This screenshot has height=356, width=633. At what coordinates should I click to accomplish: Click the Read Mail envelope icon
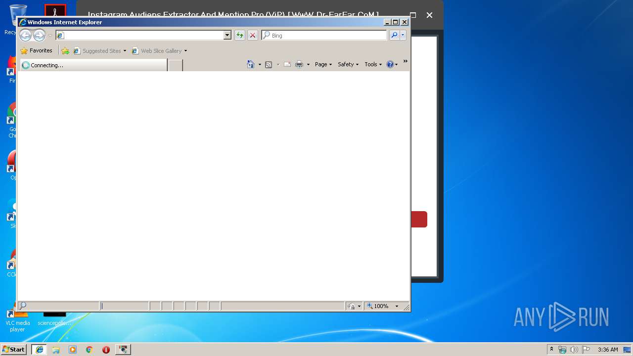(287, 64)
